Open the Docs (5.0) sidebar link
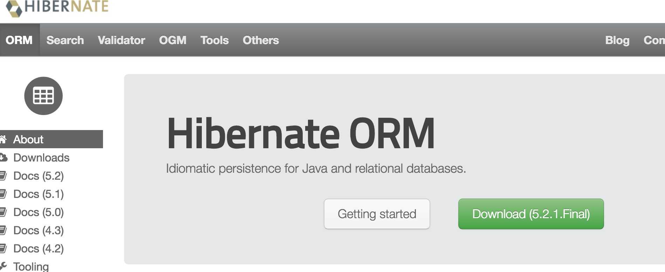Viewport: 665px width, 272px height. click(39, 212)
